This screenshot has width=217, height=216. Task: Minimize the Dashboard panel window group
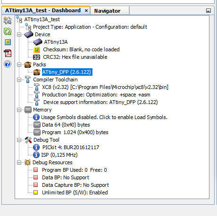click(x=209, y=11)
